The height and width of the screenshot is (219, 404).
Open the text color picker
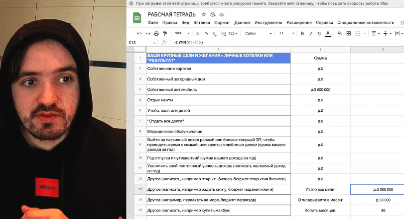328,33
